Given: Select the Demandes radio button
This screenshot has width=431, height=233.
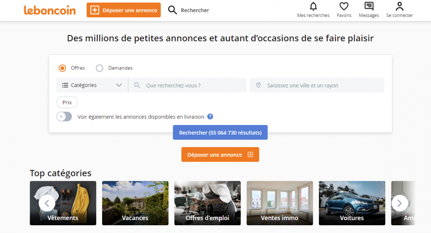Looking at the screenshot, I should coord(100,68).
